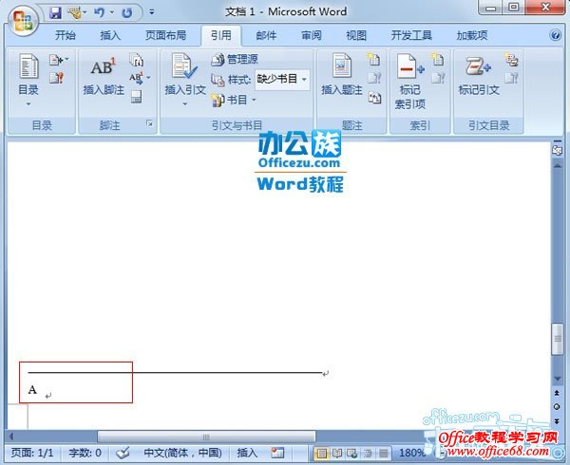
Task: Click the Undo icon
Action: (x=99, y=13)
